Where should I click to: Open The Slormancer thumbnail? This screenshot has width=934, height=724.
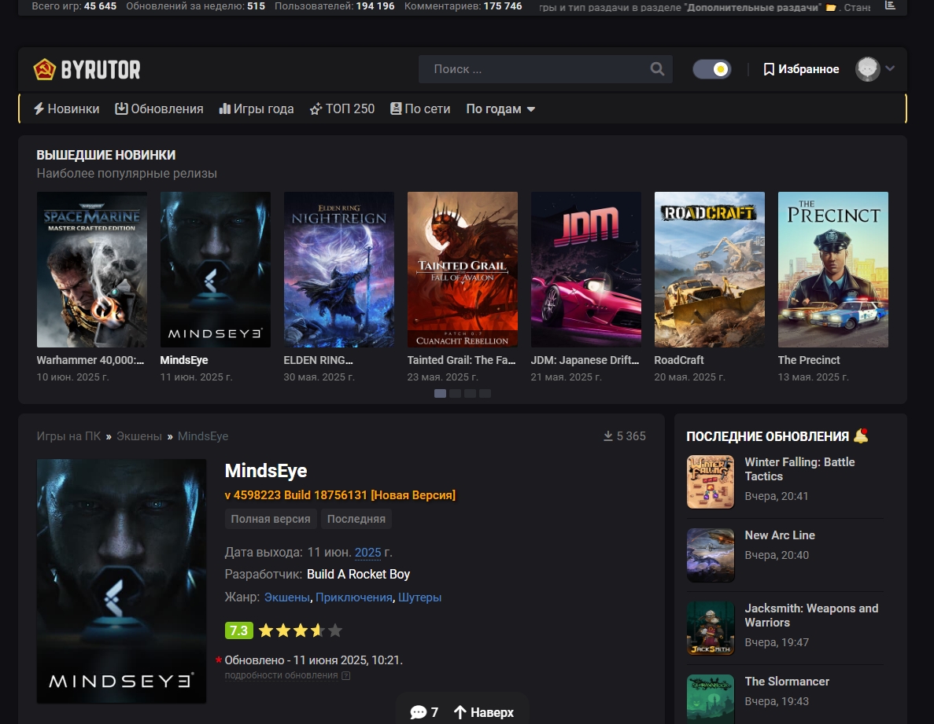coord(711,700)
